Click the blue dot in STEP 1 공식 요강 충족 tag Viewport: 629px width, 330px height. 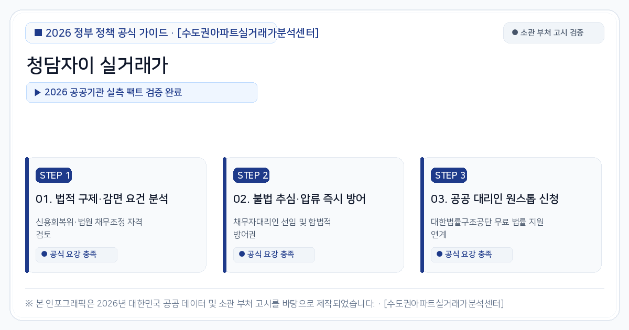pyautogui.click(x=44, y=254)
